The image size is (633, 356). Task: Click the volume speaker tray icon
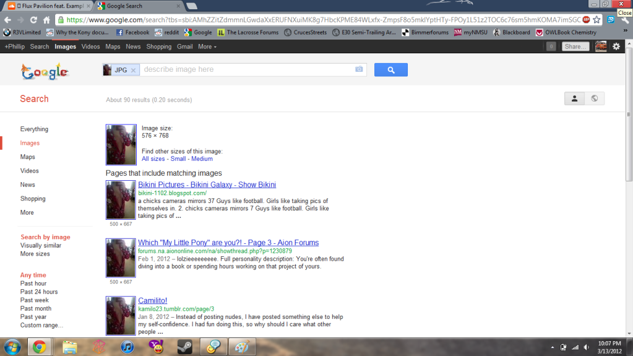tap(586, 347)
